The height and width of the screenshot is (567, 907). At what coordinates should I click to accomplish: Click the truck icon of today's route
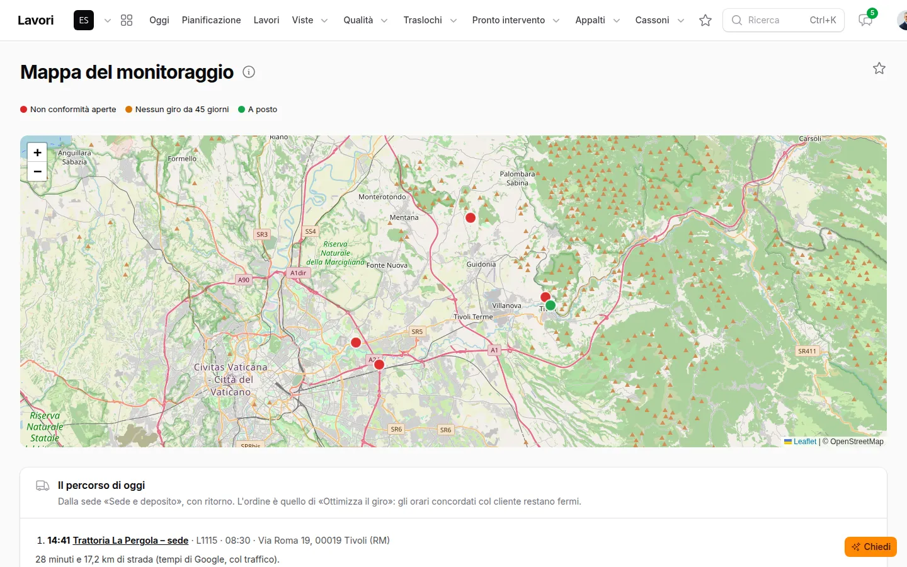click(x=43, y=486)
